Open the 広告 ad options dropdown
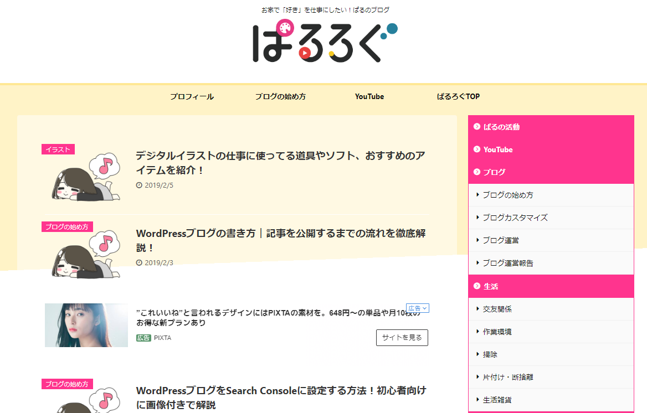This screenshot has height=413, width=647. point(418,308)
